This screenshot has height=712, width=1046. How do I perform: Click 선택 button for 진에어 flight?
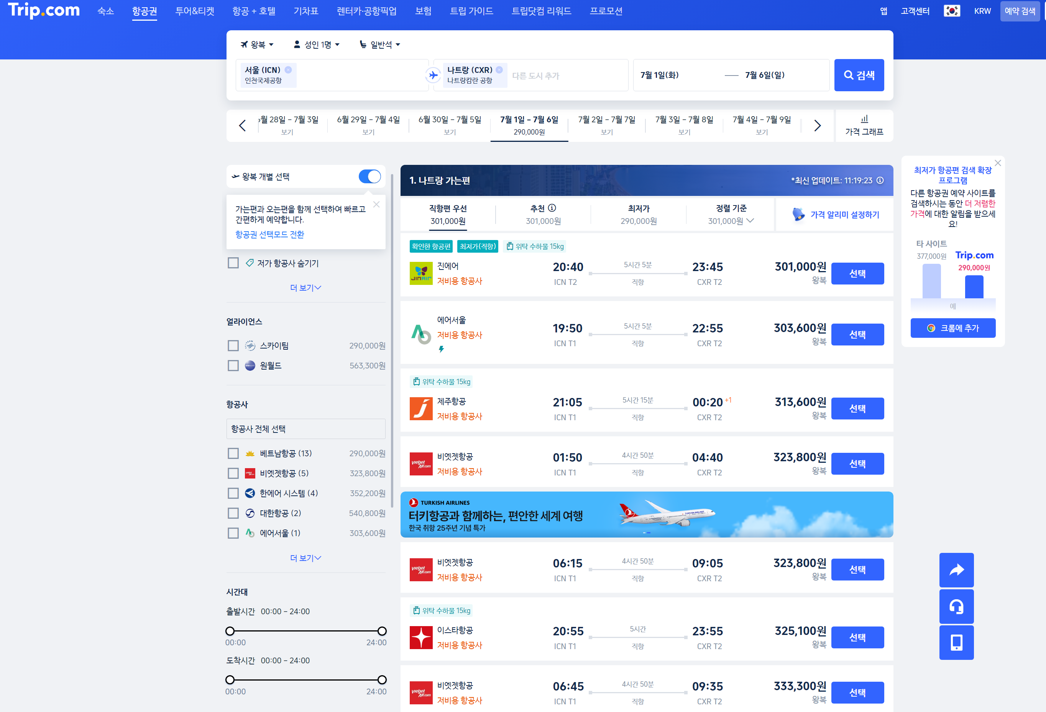857,273
